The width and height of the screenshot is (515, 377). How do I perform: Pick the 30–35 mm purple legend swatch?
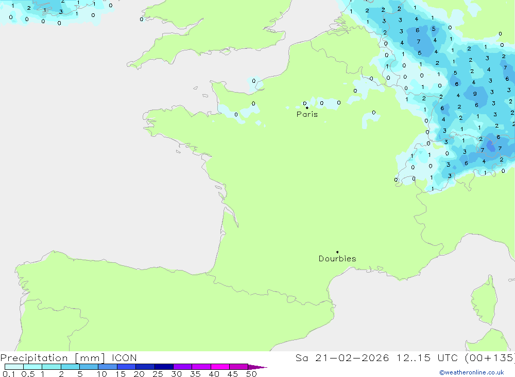[182, 367]
